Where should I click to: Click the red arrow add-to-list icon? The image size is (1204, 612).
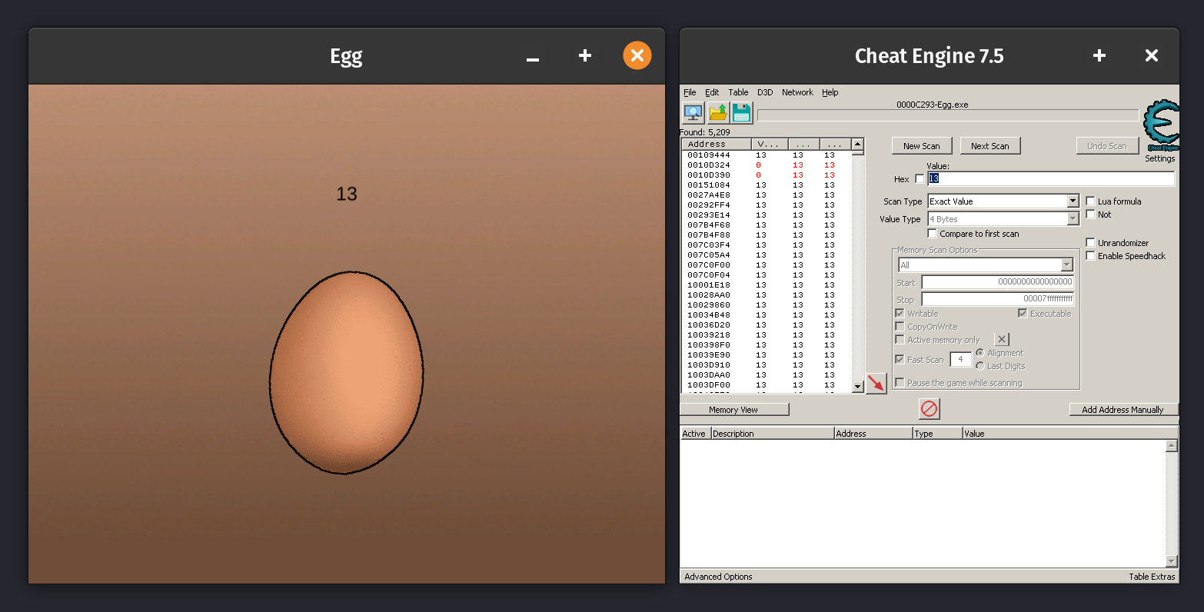click(x=876, y=383)
